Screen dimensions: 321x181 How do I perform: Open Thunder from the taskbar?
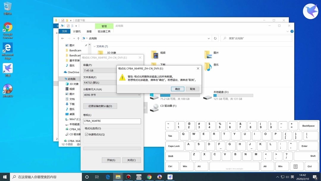point(170,177)
